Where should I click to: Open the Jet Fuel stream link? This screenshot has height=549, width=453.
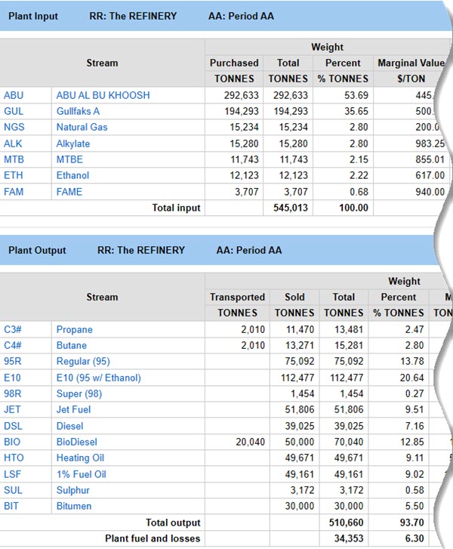[x=74, y=409]
